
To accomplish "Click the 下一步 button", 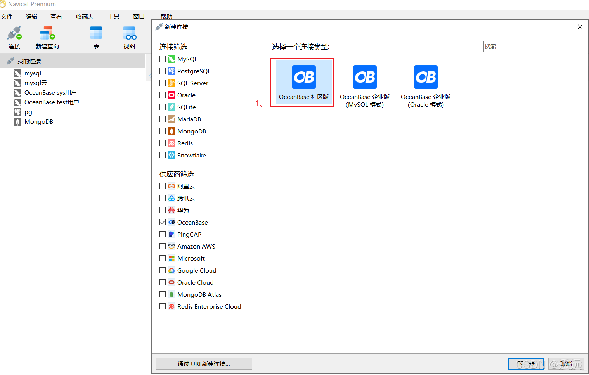I will point(526,364).
